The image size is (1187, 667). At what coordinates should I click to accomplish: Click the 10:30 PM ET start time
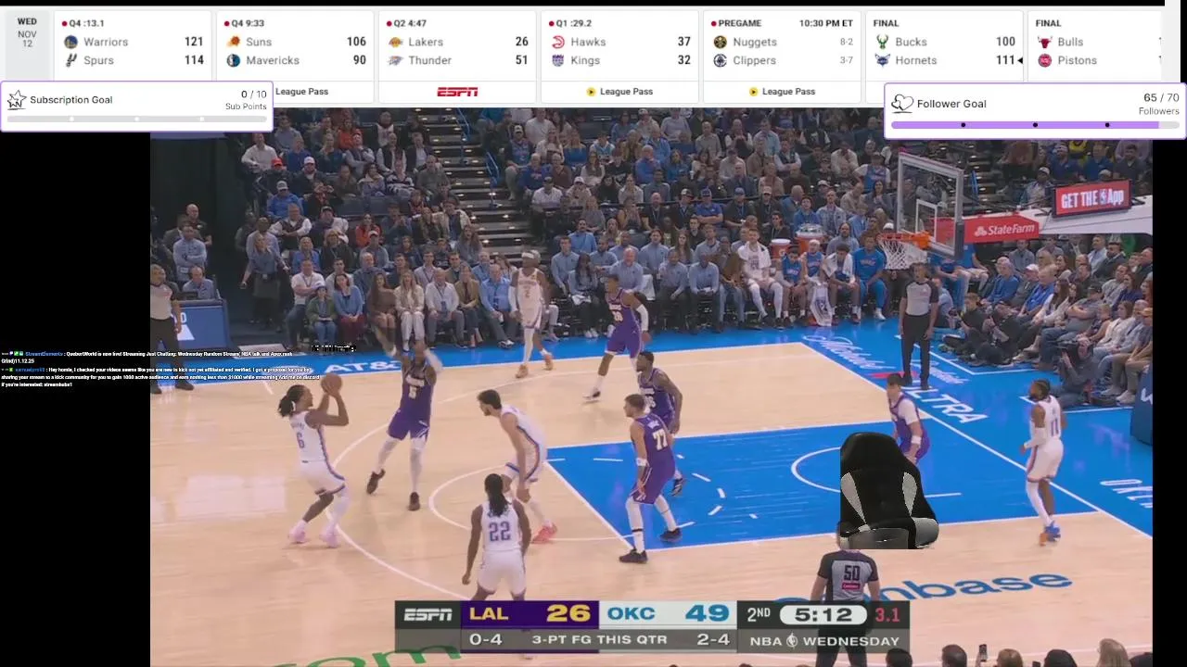point(826,23)
